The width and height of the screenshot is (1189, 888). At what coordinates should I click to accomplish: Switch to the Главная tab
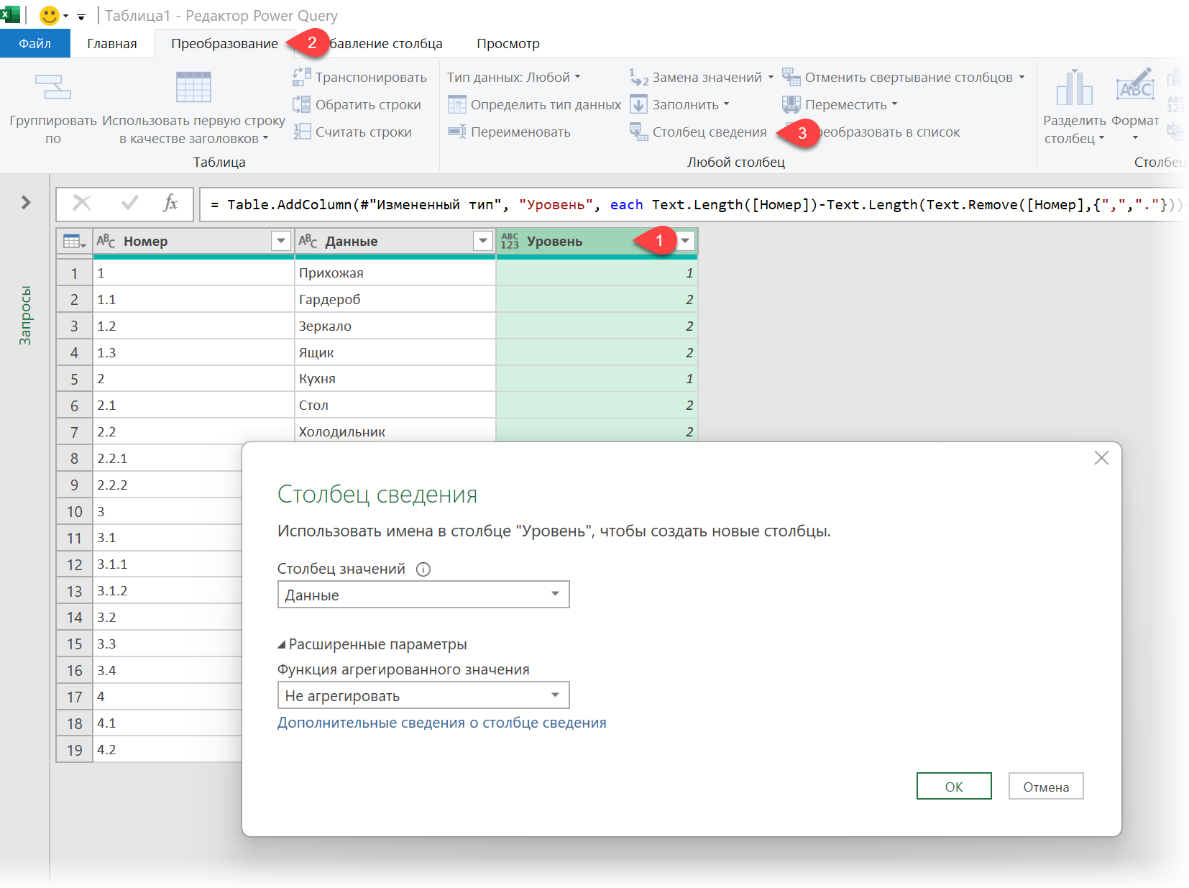[x=112, y=43]
